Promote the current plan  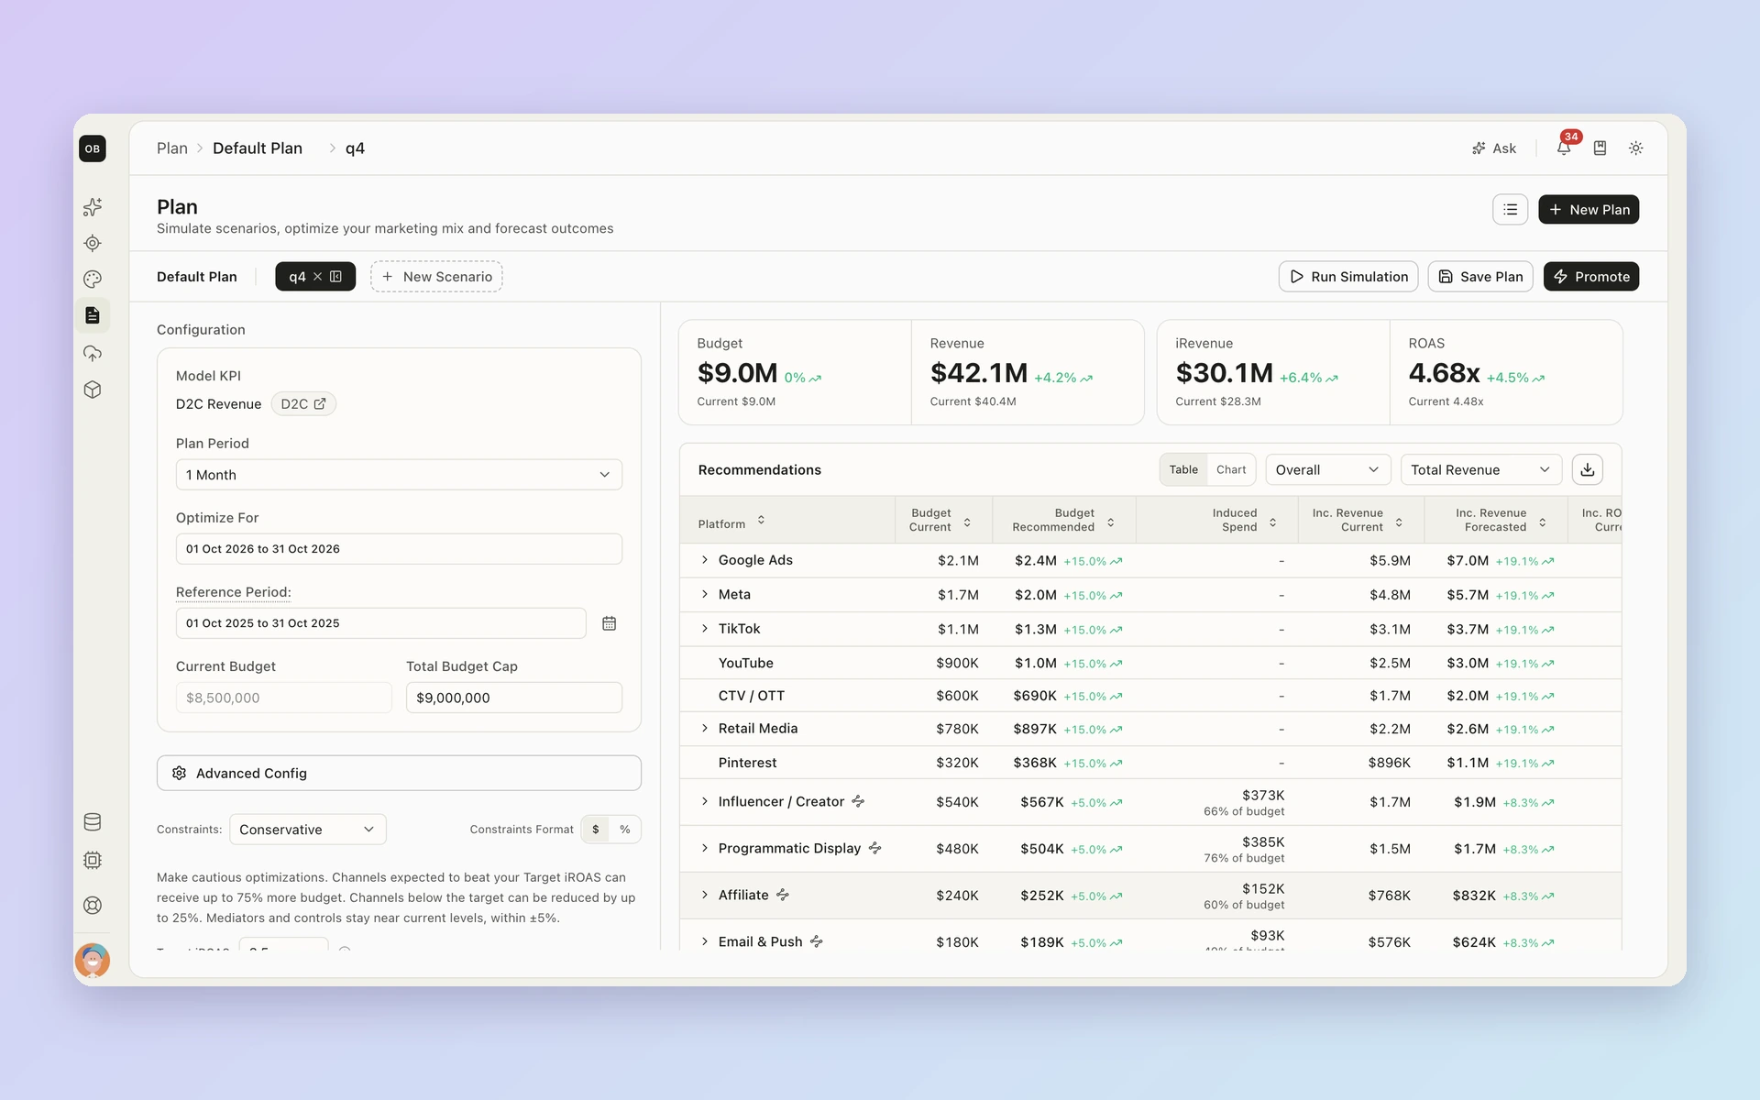coord(1591,277)
